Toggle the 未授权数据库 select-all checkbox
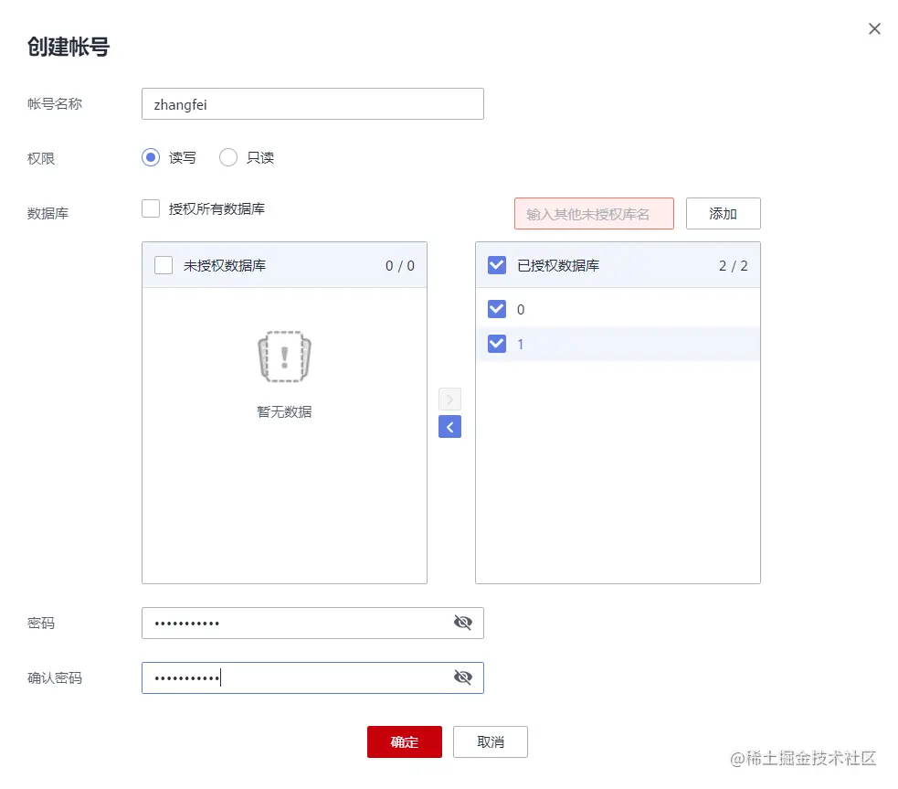 (x=164, y=265)
